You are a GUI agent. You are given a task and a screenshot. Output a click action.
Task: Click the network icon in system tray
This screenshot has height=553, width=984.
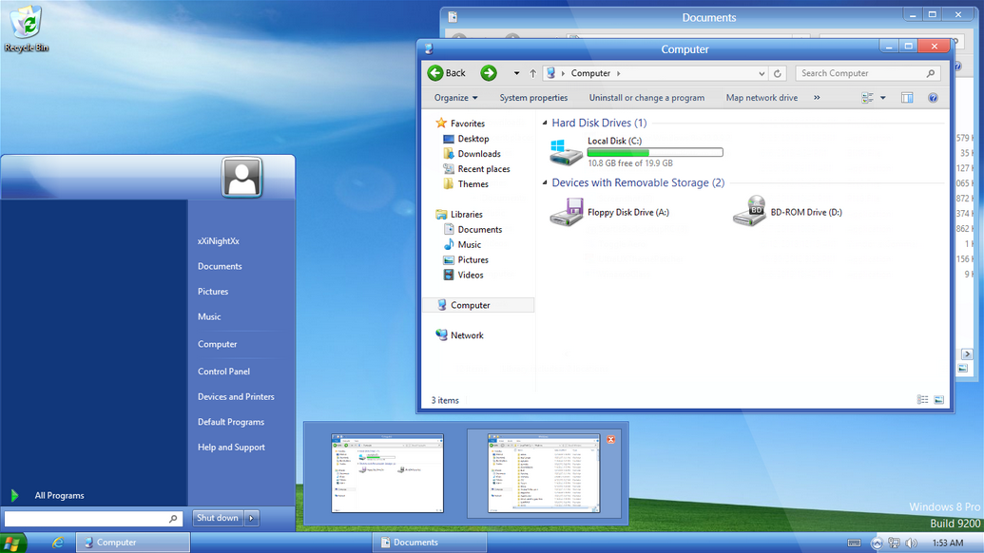[x=894, y=543]
